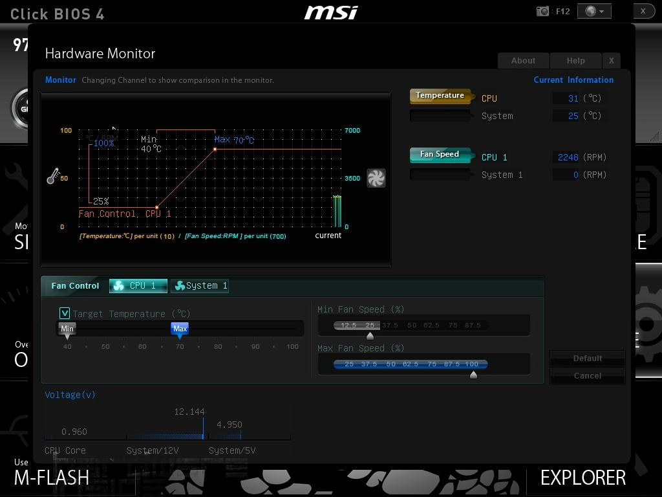Click the Min Fan Speed slider pointer
This screenshot has width=662, height=497.
click(x=370, y=336)
